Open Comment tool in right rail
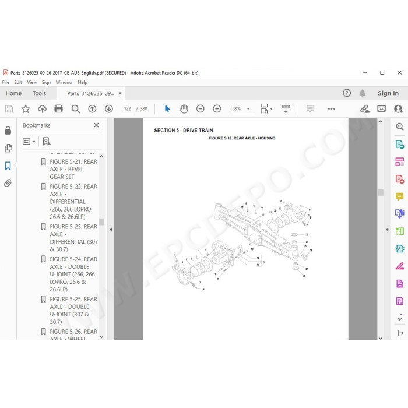The width and height of the screenshot is (408, 408). (x=400, y=196)
